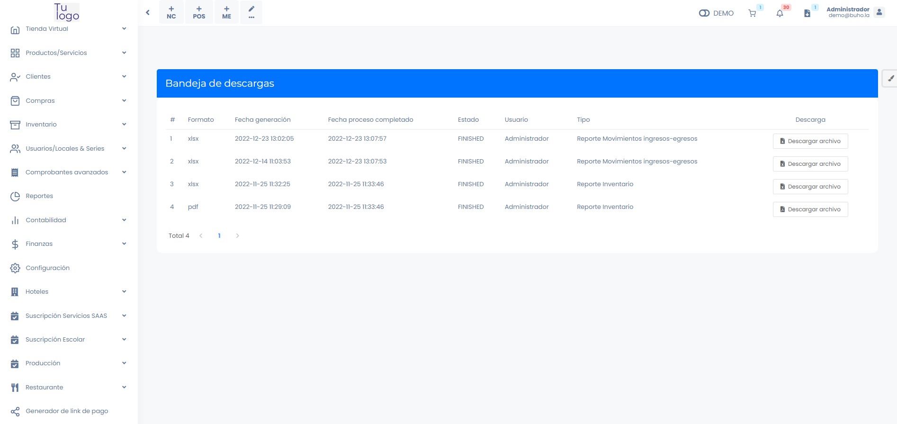Open the notifications bell
The image size is (897, 424).
tap(780, 13)
